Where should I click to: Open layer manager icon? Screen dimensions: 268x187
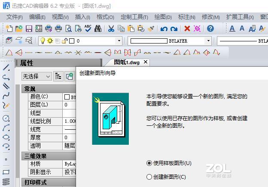[x=9, y=41]
